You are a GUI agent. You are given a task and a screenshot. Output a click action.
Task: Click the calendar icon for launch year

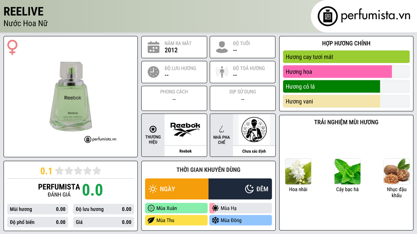tap(154, 47)
